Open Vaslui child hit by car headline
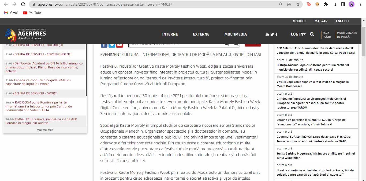Viewport: 366px width, 181px height. pyautogui.click(x=313, y=84)
